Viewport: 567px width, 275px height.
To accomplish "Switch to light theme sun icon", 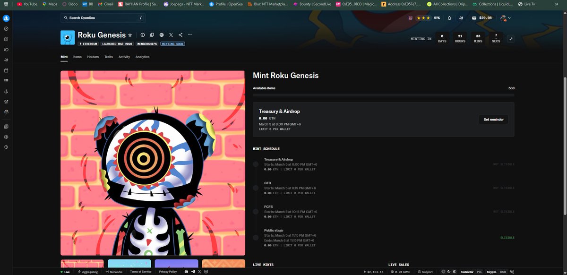I will [x=443, y=272].
